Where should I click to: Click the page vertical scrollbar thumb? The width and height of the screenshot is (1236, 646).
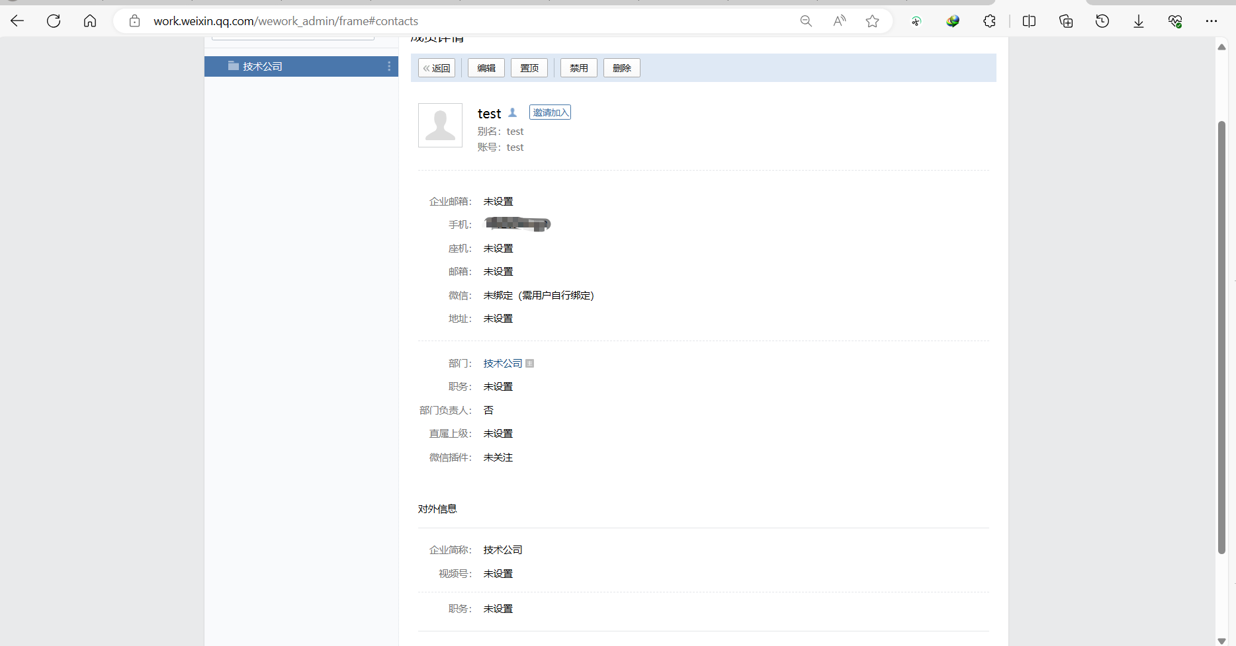click(1221, 337)
